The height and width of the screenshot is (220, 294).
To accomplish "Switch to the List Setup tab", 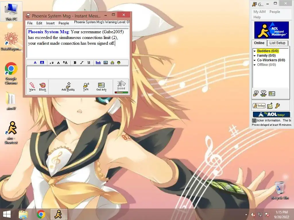I will (277, 43).
